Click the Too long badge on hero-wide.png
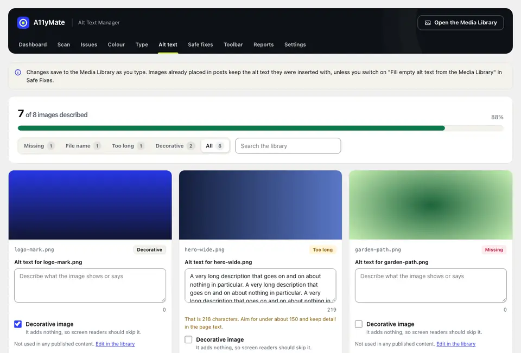The image size is (521, 353). point(322,250)
